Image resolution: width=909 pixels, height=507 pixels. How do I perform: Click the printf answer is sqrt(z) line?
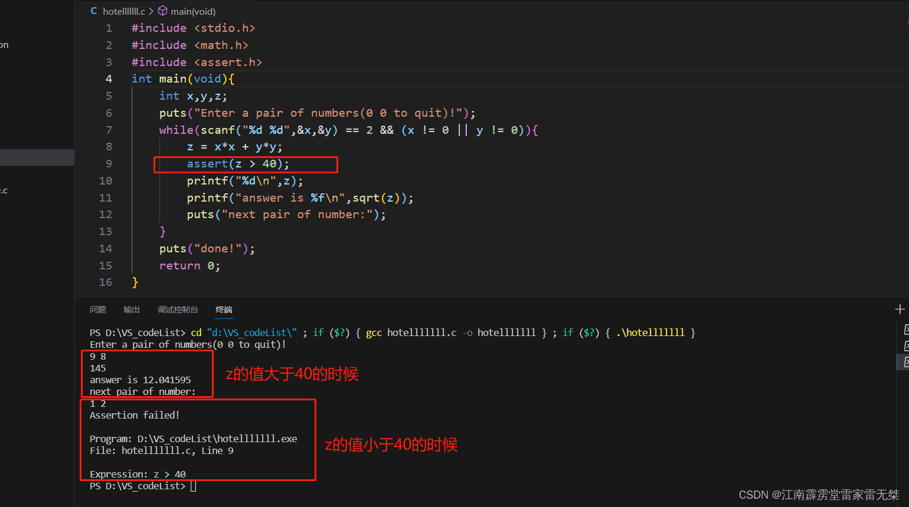pos(300,198)
